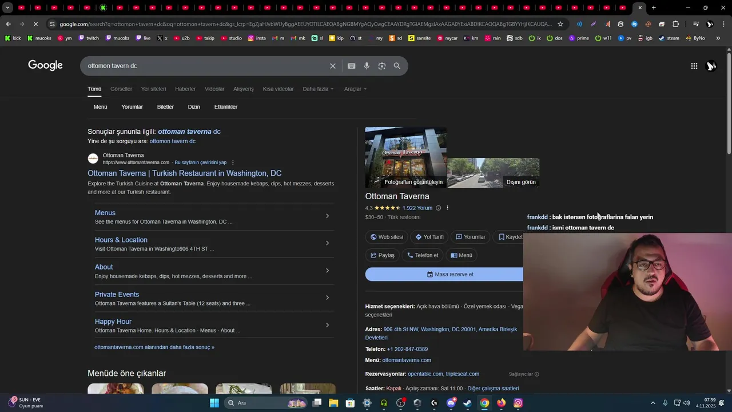This screenshot has height=412, width=732.
Task: Click the info icon beside 1.922 Yorum
Action: coord(439,208)
